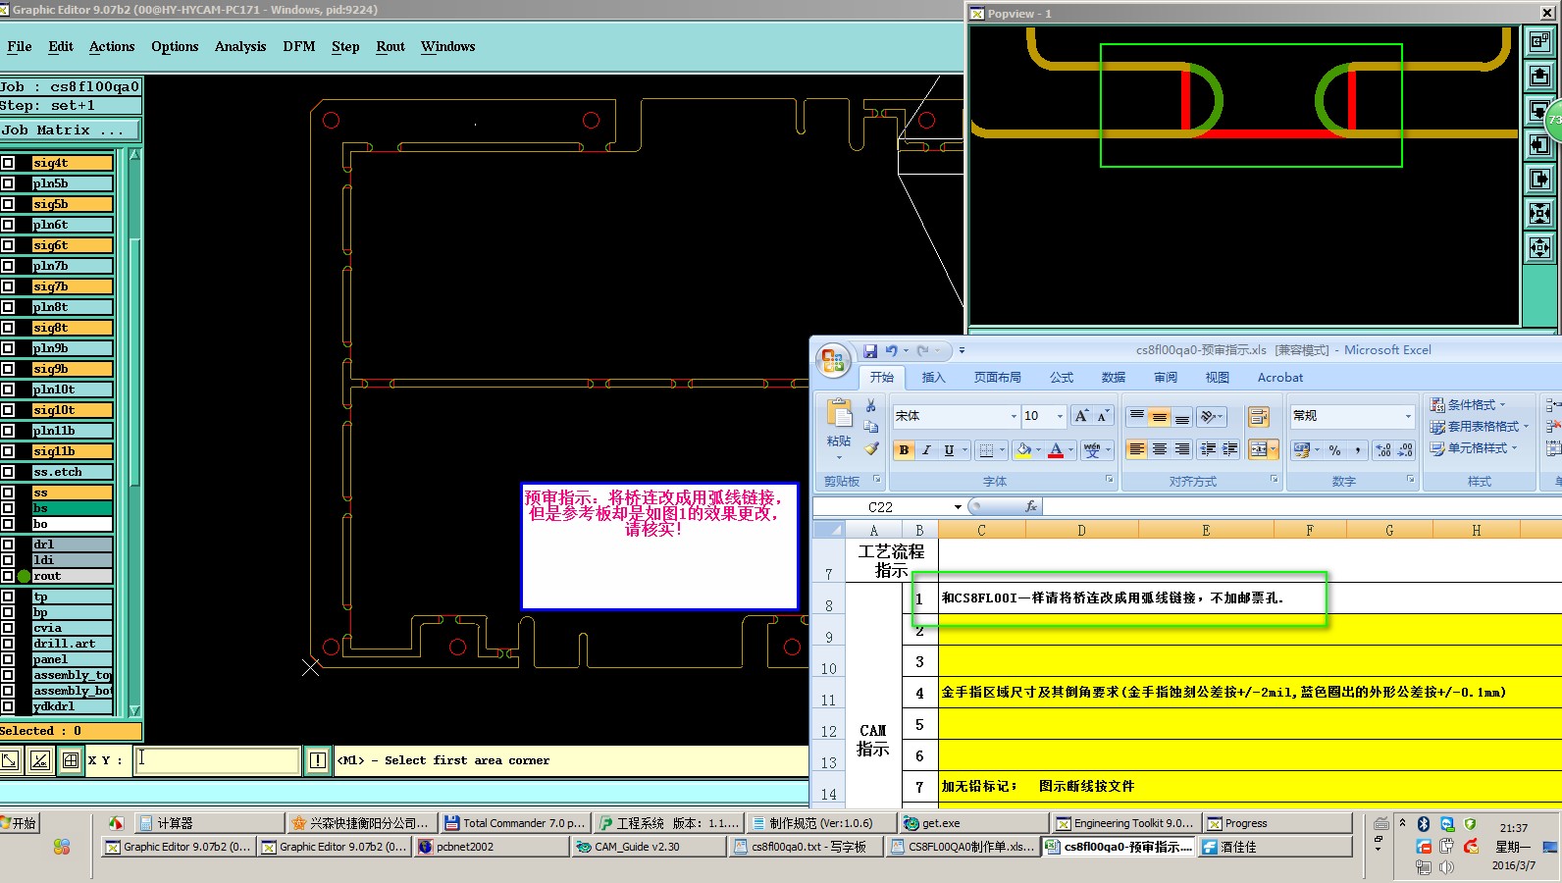The width and height of the screenshot is (1562, 883).
Task: Click the format painter brush icon
Action: click(x=871, y=448)
